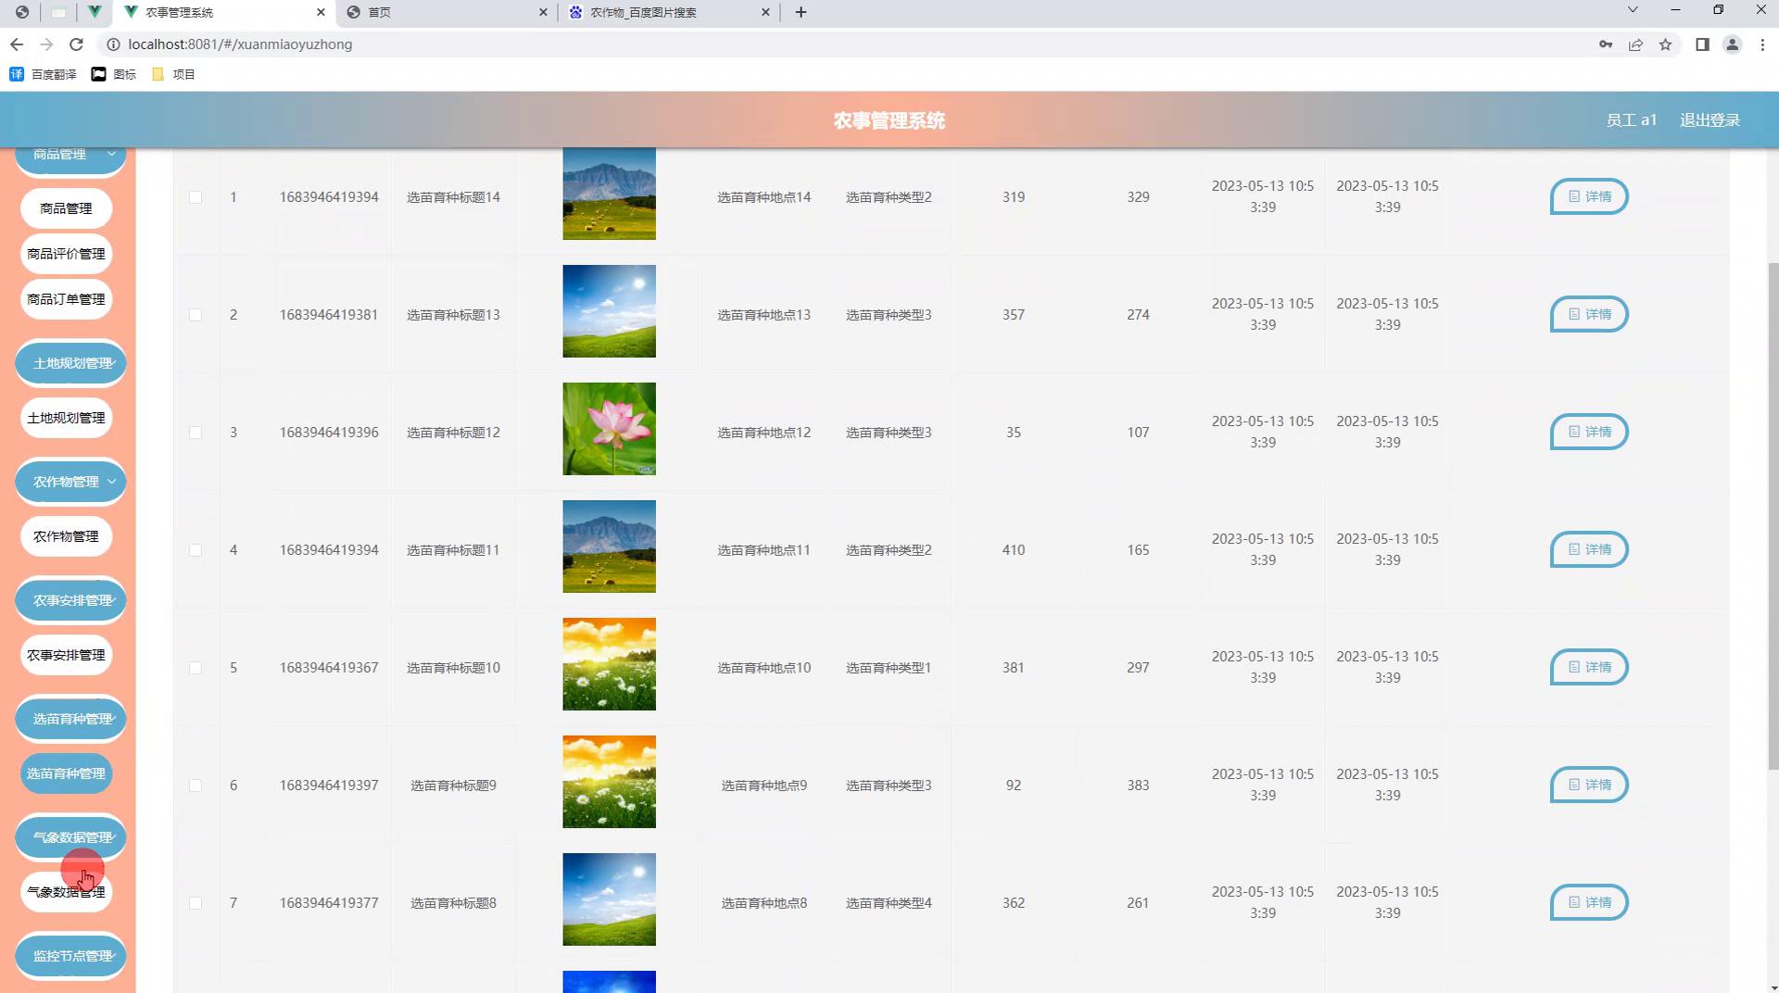
Task: Tick checkbox for row 1 选苗育种标题14
Action: pyautogui.click(x=196, y=197)
